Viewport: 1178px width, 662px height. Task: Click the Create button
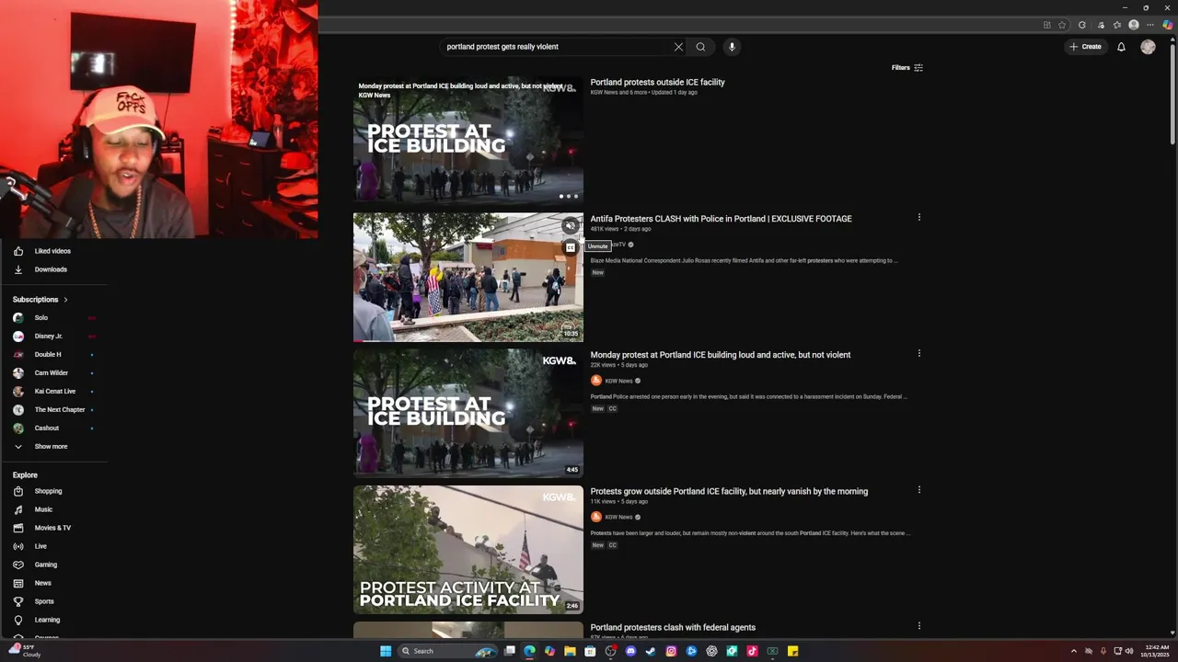1085,47
